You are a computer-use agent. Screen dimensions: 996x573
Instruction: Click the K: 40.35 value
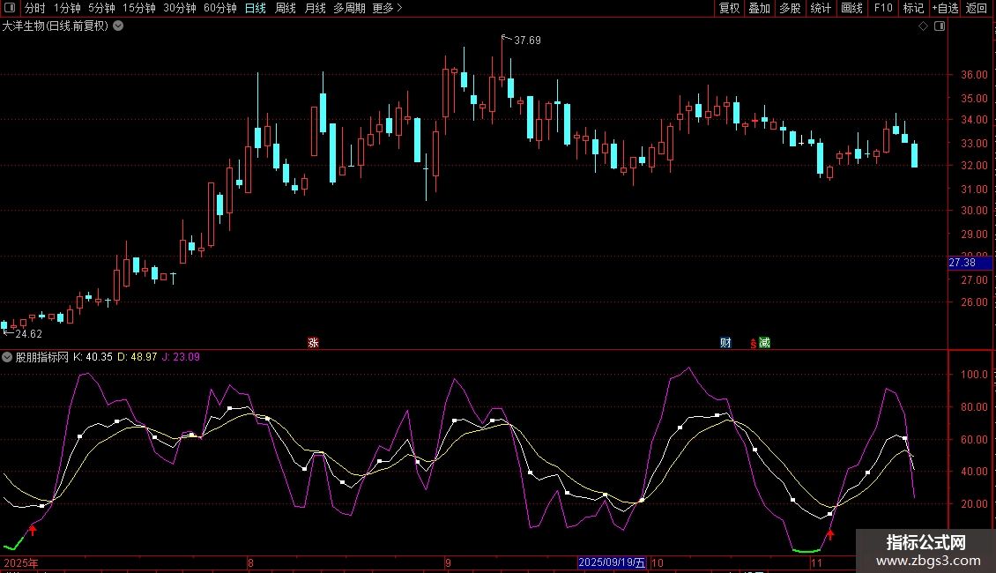tap(93, 357)
